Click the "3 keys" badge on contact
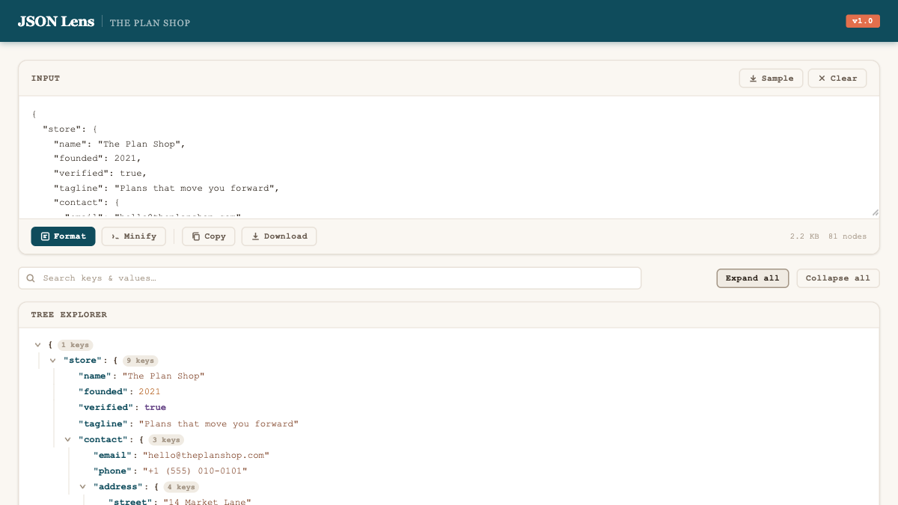The width and height of the screenshot is (898, 505). pos(166,440)
